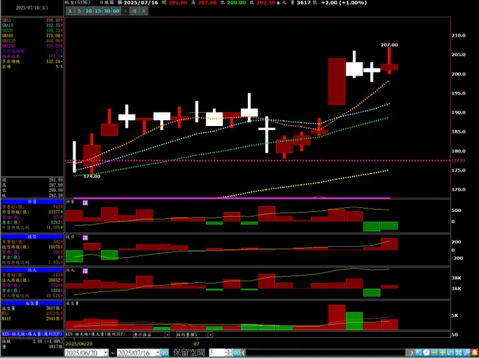Select the 外資 panel header
Screen dimensions: 479x358
point(32,202)
